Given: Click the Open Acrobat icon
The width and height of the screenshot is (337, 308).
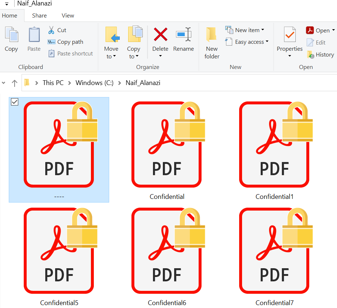Looking at the screenshot, I should [310, 30].
